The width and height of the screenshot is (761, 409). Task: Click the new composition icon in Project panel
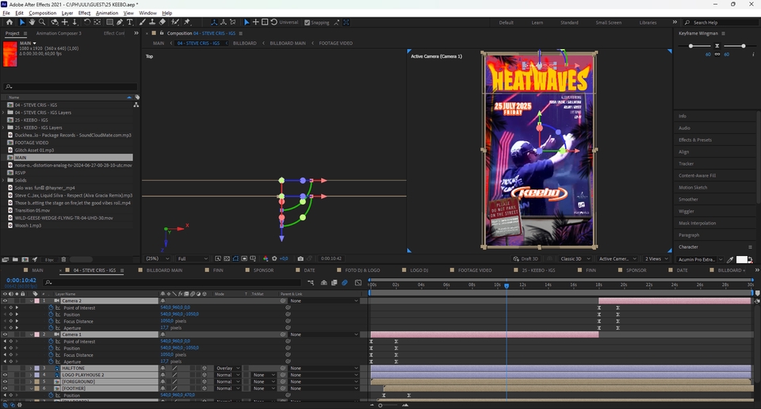pyautogui.click(x=25, y=259)
